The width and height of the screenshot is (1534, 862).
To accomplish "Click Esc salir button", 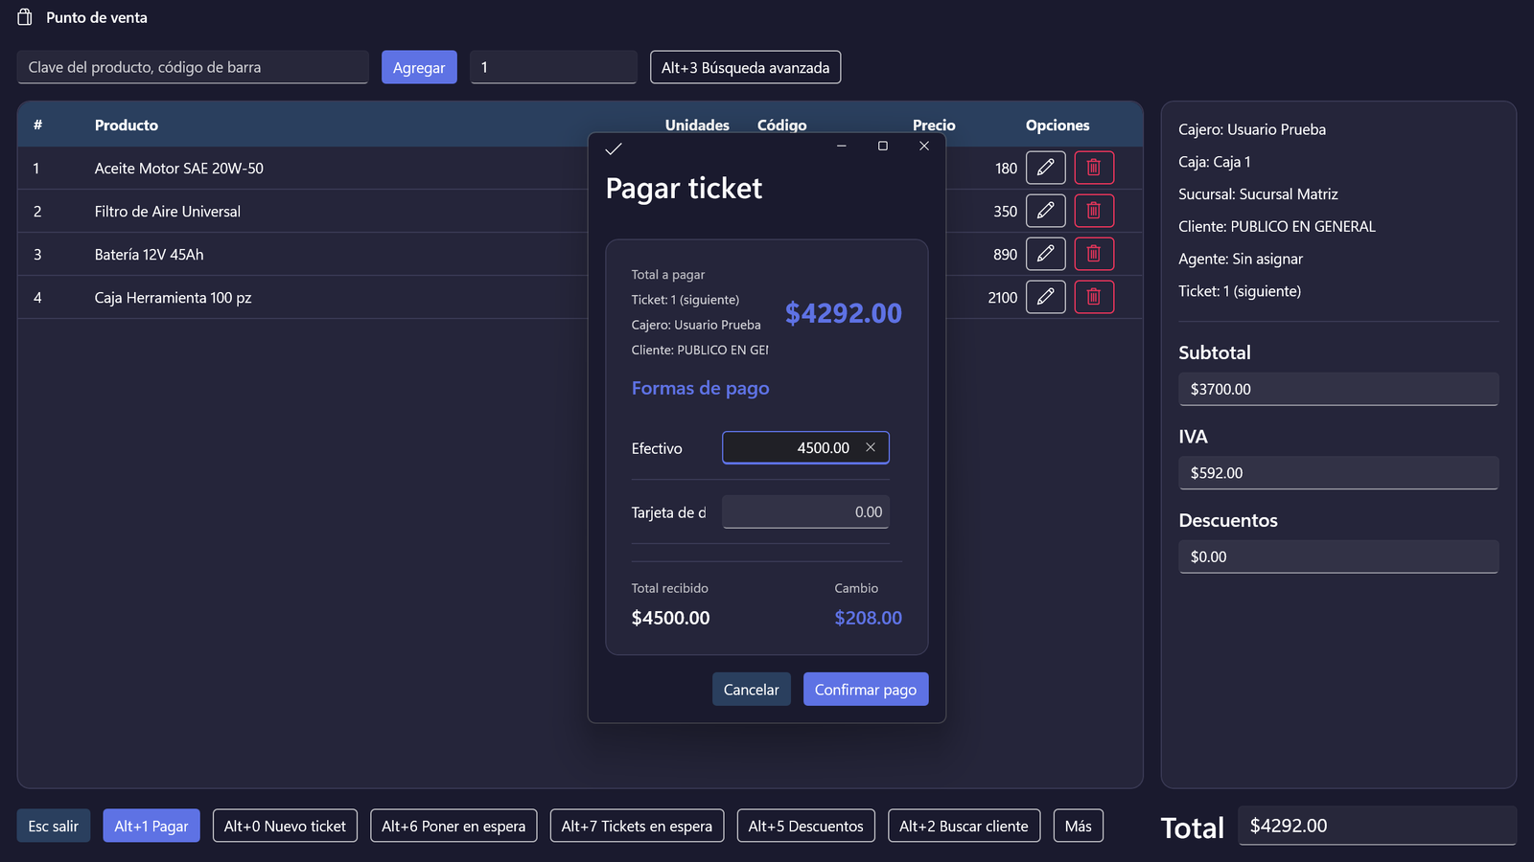I will coord(54,826).
